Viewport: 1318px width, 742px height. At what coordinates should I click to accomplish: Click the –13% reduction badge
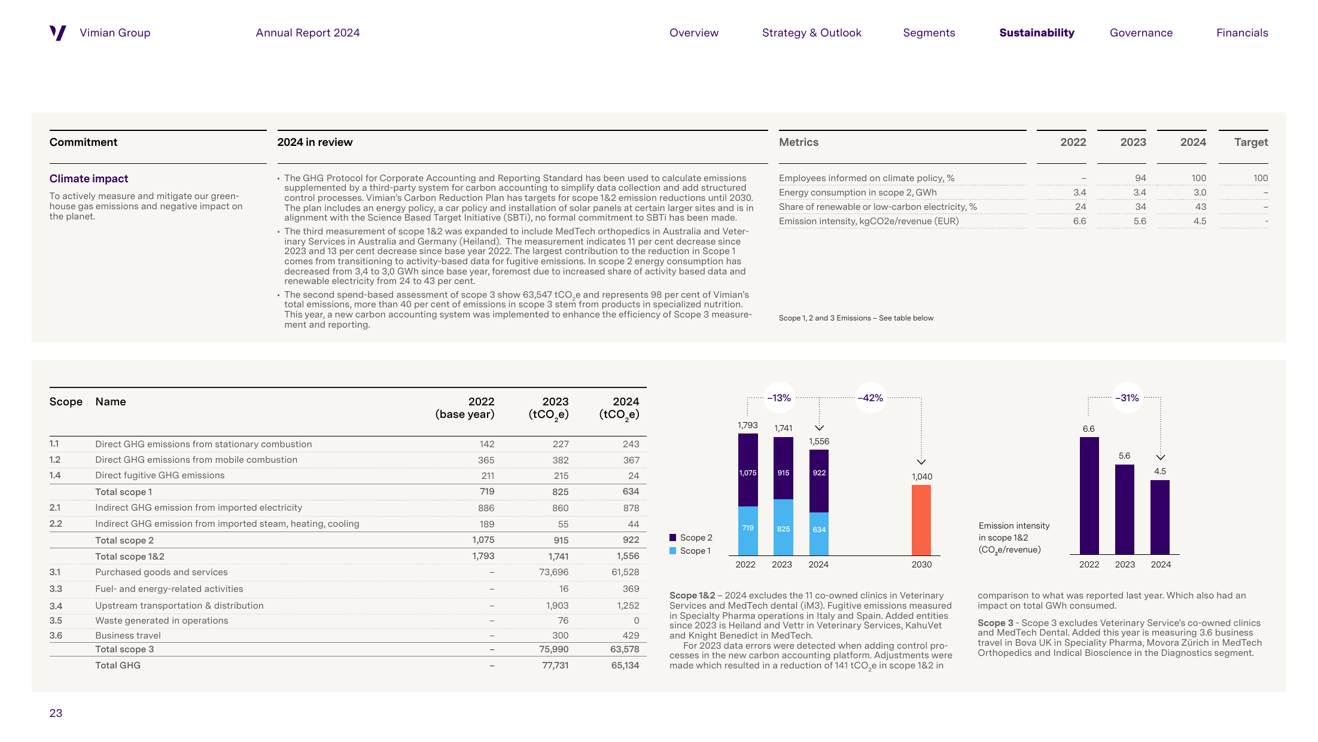[779, 398]
